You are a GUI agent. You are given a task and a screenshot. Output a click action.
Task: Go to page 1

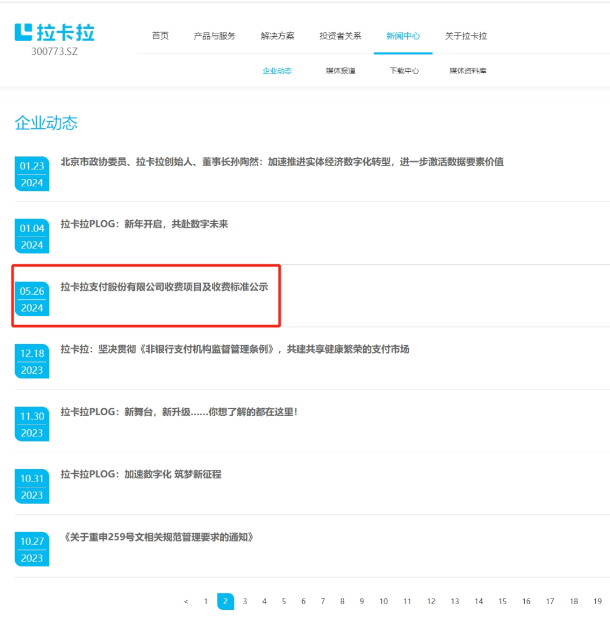[206, 601]
